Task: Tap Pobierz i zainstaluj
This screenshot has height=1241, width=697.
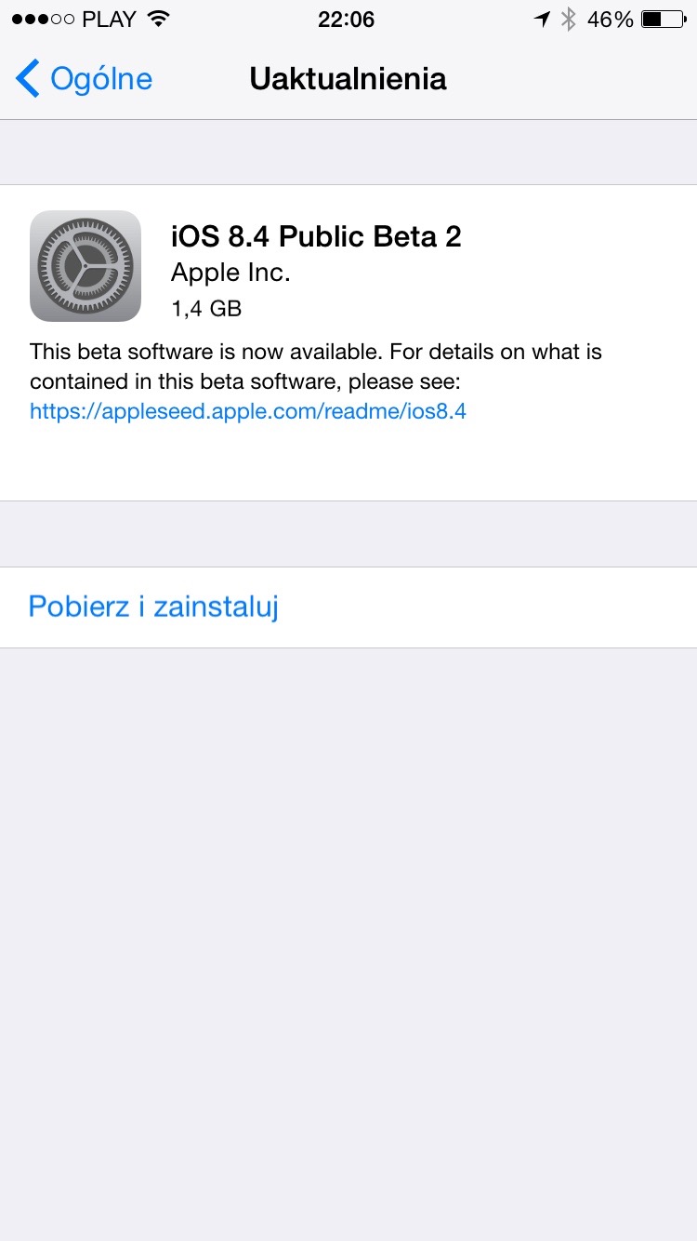Action: coord(153,607)
